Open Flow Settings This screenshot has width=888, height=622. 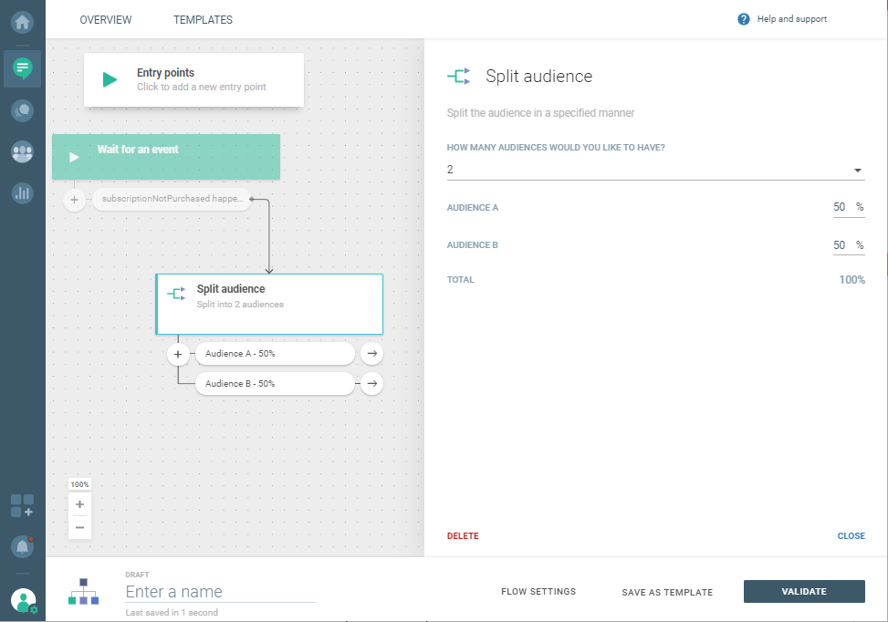point(538,592)
